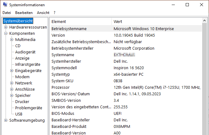Expand the Anschlüsse node
The height and width of the screenshot is (135, 209).
coord(12,89)
